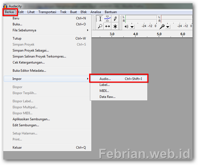This screenshot has width=198, height=165.
Task: Select the Selection (I-beam) tool
Action: pos(100,19)
